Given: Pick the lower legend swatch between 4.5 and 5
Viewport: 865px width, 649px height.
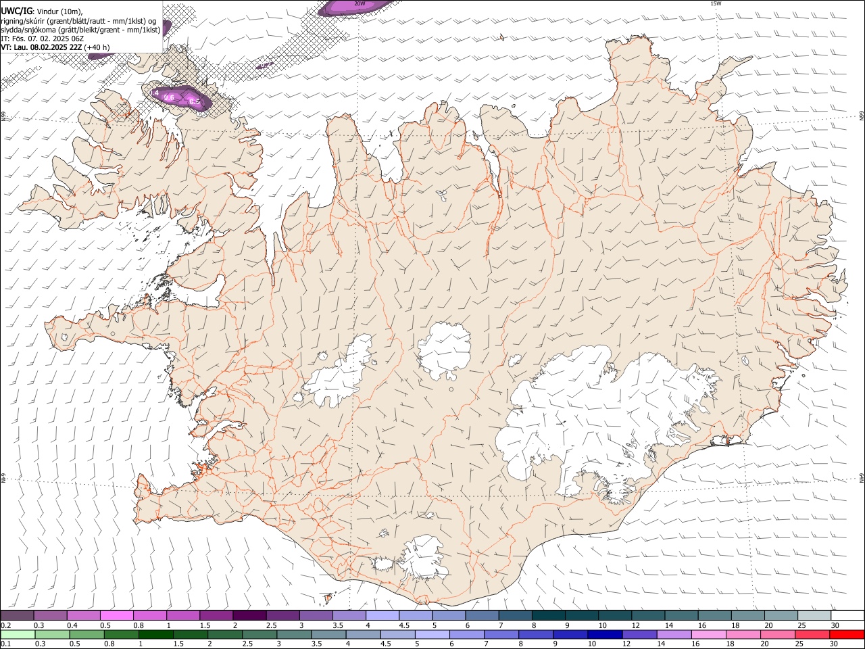Looking at the screenshot, I should click(x=398, y=634).
